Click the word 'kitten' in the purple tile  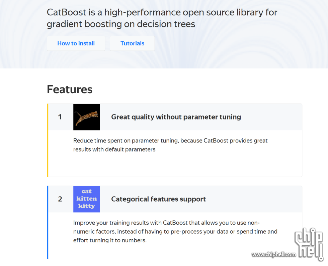tap(87, 199)
